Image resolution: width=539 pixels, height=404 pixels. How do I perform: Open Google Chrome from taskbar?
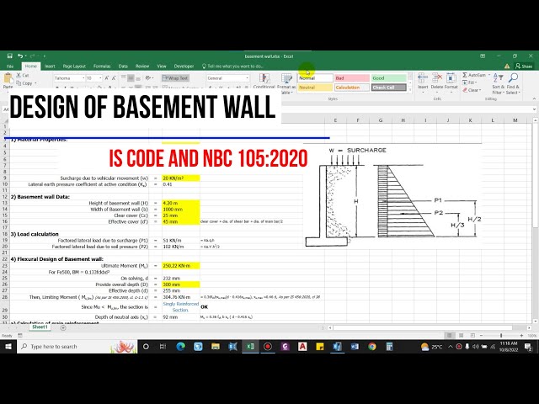tap(372, 346)
